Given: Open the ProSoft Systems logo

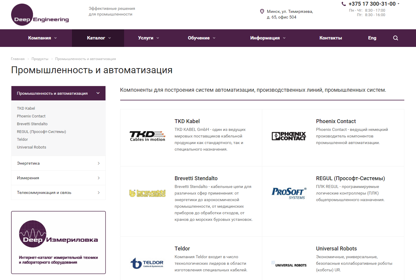Looking at the screenshot, I should point(289,193).
